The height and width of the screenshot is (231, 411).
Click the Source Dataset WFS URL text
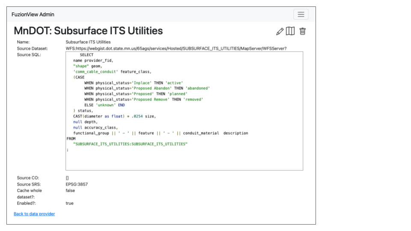pos(176,48)
